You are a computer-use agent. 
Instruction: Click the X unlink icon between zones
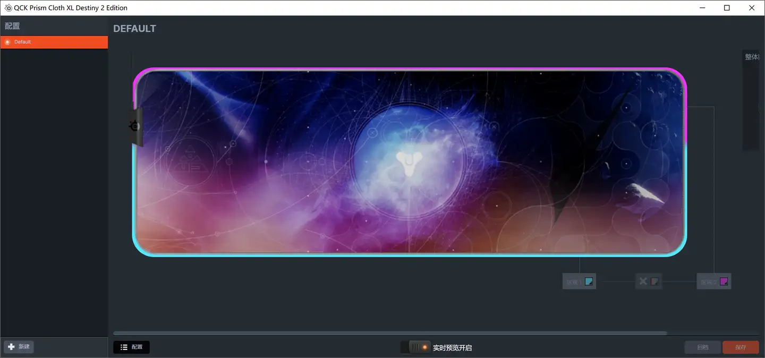click(643, 282)
